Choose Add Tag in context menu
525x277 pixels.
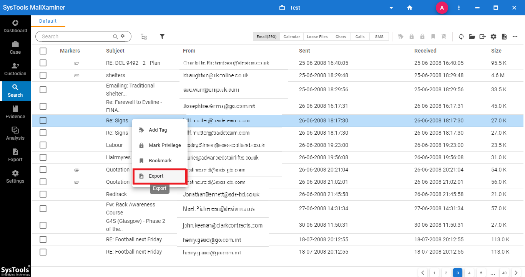point(160,130)
